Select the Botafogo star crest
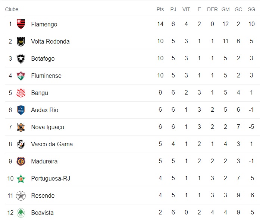The height and width of the screenshot is (223, 260). coord(21,58)
